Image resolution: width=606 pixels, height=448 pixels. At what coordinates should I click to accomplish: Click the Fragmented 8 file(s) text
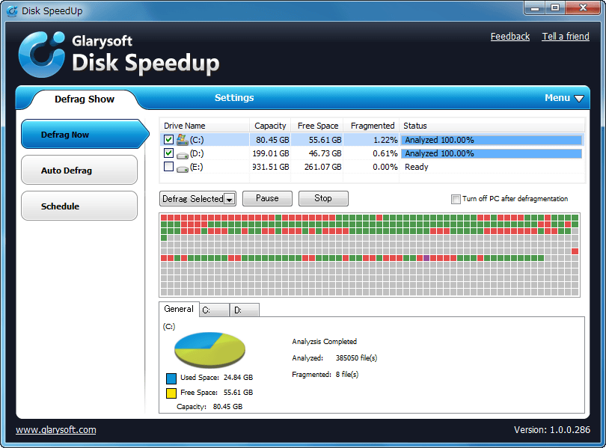click(325, 374)
